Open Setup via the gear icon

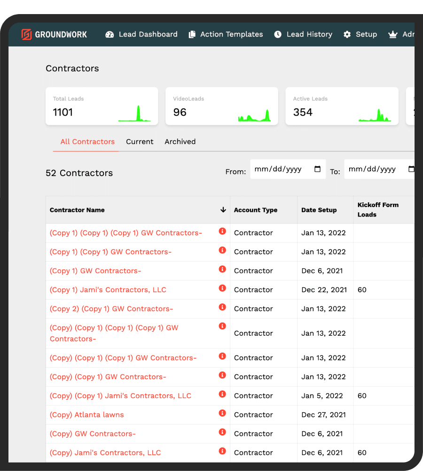[x=347, y=34]
